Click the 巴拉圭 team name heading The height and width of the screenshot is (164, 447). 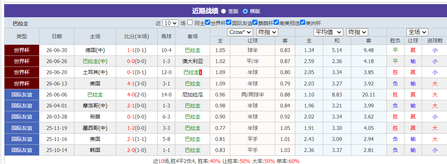point(20,23)
